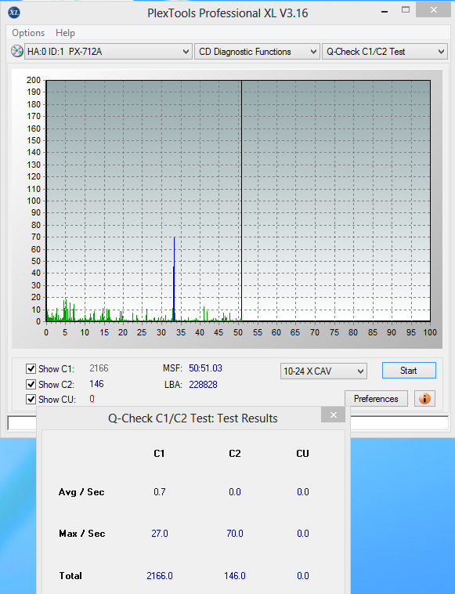The image size is (455, 594).
Task: Click the C1 Max / Sec value 27.0
Action: (159, 534)
